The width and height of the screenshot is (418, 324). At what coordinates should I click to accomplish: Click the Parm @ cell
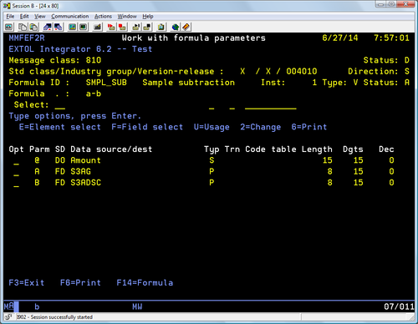pyautogui.click(x=37, y=160)
